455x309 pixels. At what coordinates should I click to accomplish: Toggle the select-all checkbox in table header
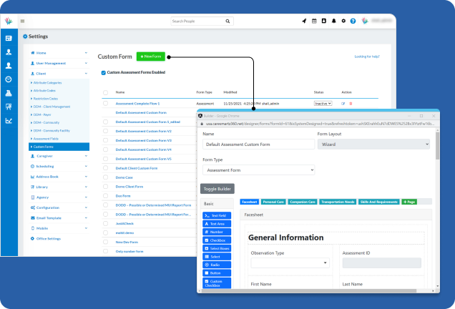[x=105, y=92]
